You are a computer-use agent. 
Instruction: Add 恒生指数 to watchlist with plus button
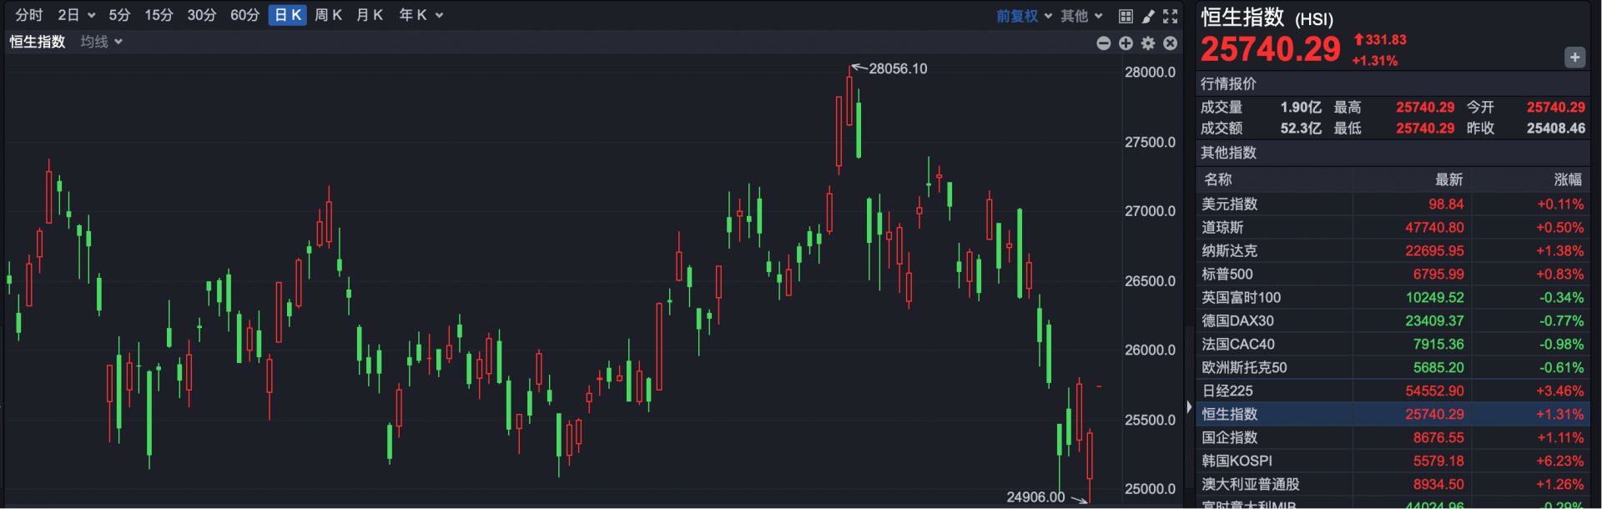pyautogui.click(x=1574, y=58)
